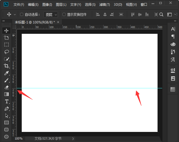Select the Lasso tool
Viewport: 179px width, 142px height.
click(7, 52)
